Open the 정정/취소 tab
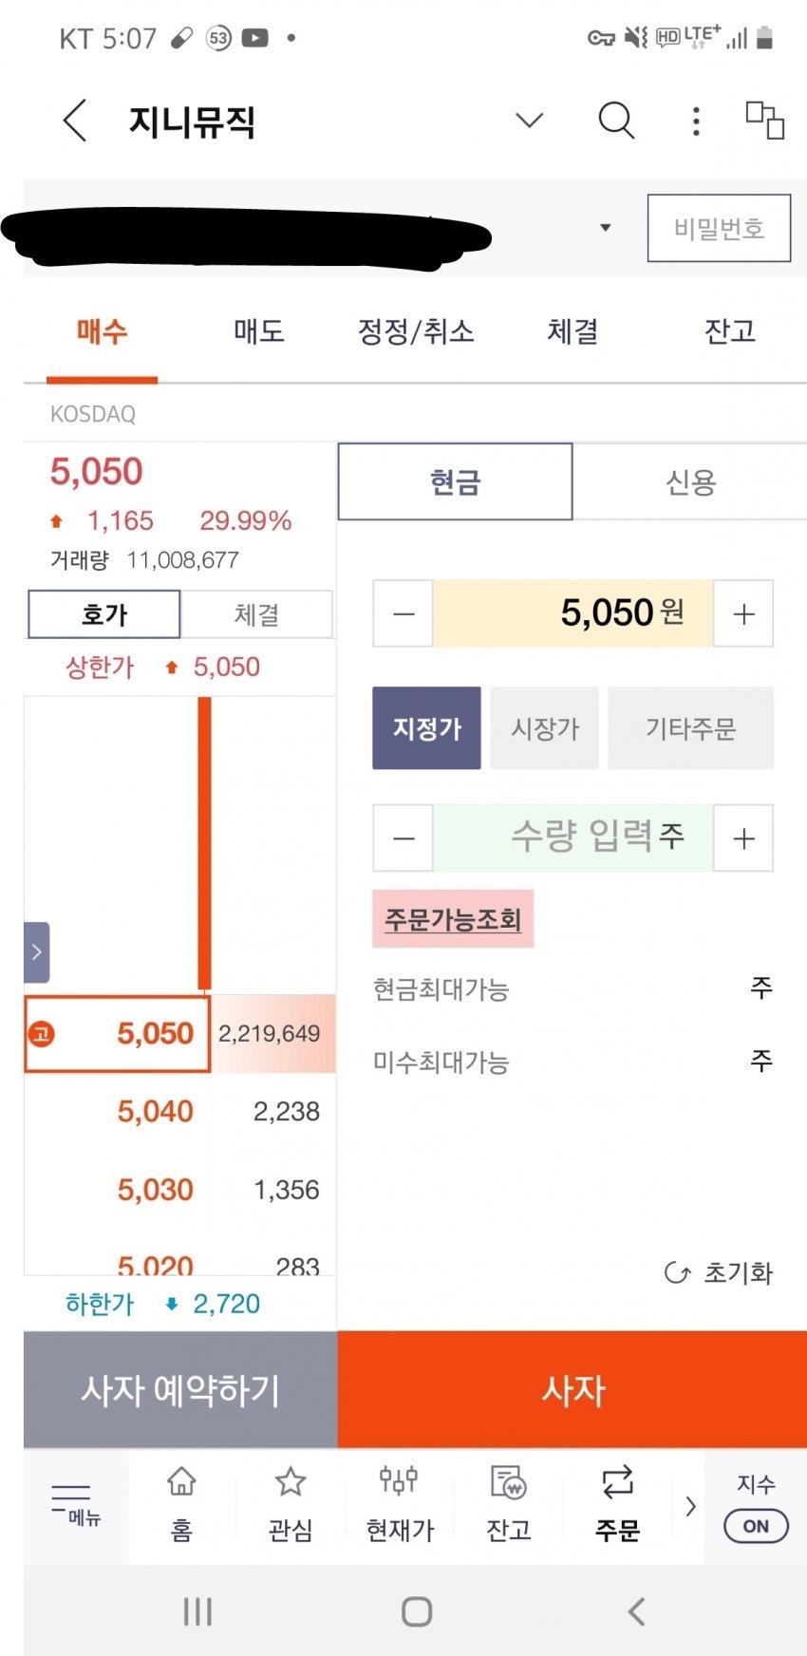The height and width of the screenshot is (1656, 807). click(x=416, y=331)
